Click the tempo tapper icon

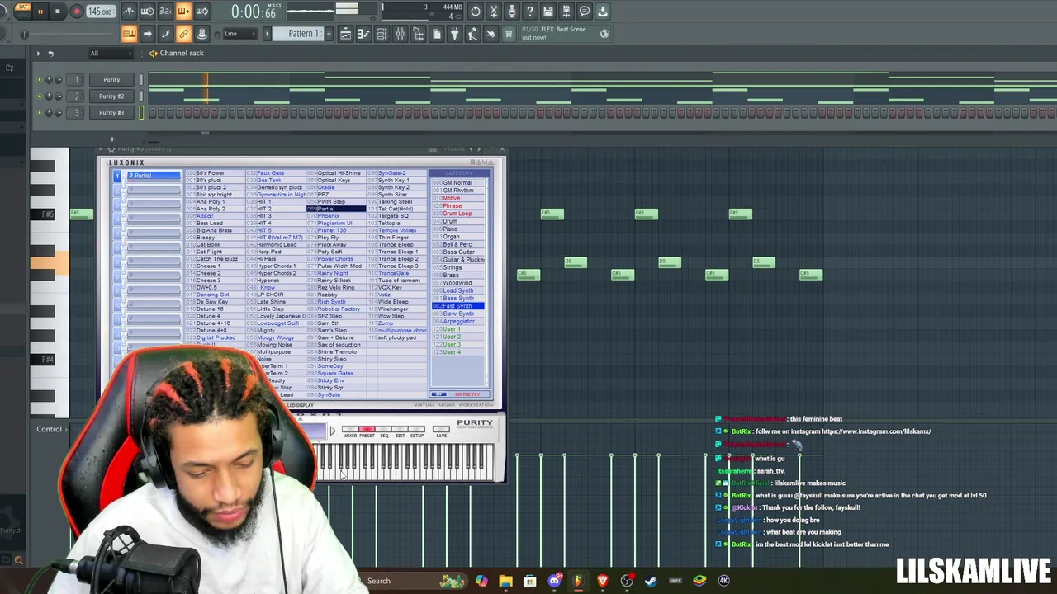[472, 34]
